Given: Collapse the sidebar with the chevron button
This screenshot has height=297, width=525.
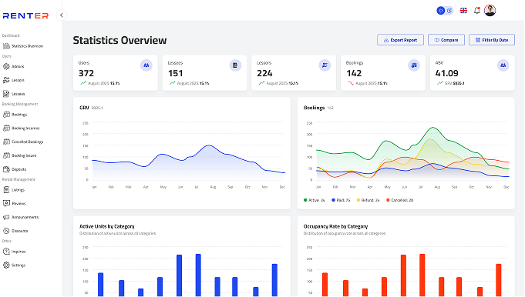Looking at the screenshot, I should [x=61, y=15].
